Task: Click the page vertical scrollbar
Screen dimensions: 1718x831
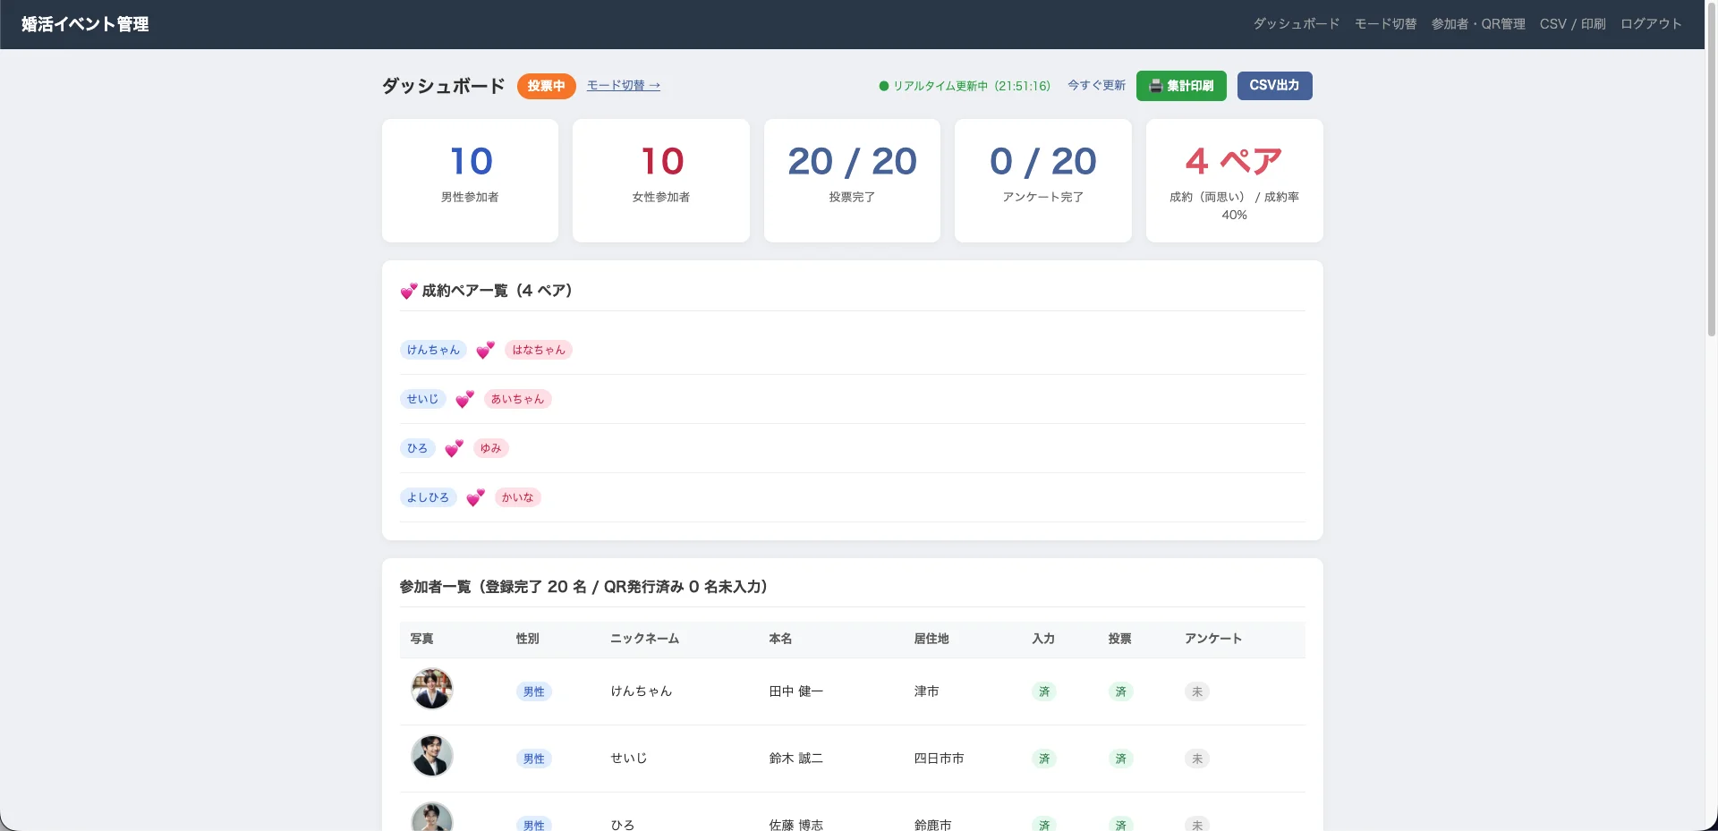Action: (x=1712, y=170)
